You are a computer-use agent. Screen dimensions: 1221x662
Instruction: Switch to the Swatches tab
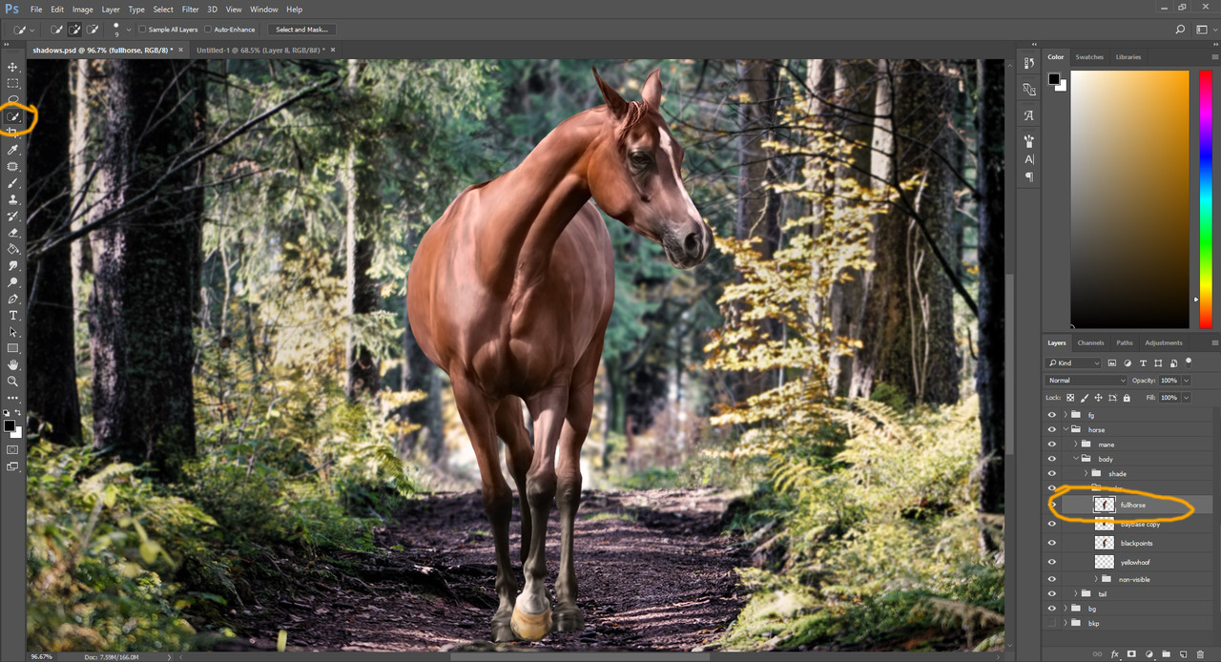pyautogui.click(x=1089, y=57)
